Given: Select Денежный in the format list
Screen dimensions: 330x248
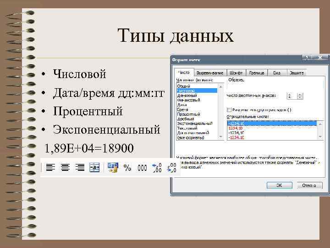Looking at the screenshot, I should pos(197,96).
